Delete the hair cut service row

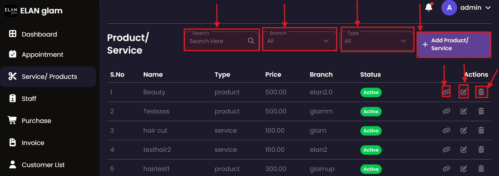[x=481, y=130]
